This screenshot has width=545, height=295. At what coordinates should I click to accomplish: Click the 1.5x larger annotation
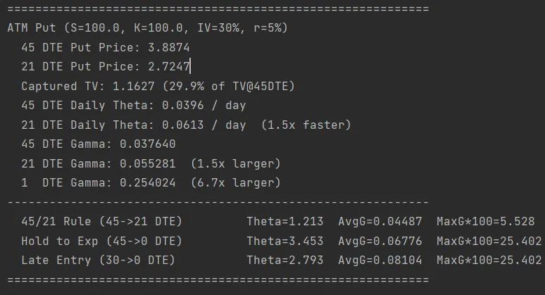(236, 163)
